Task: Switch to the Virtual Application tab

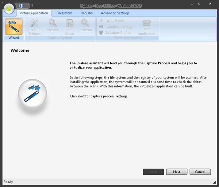Action: 34,13
